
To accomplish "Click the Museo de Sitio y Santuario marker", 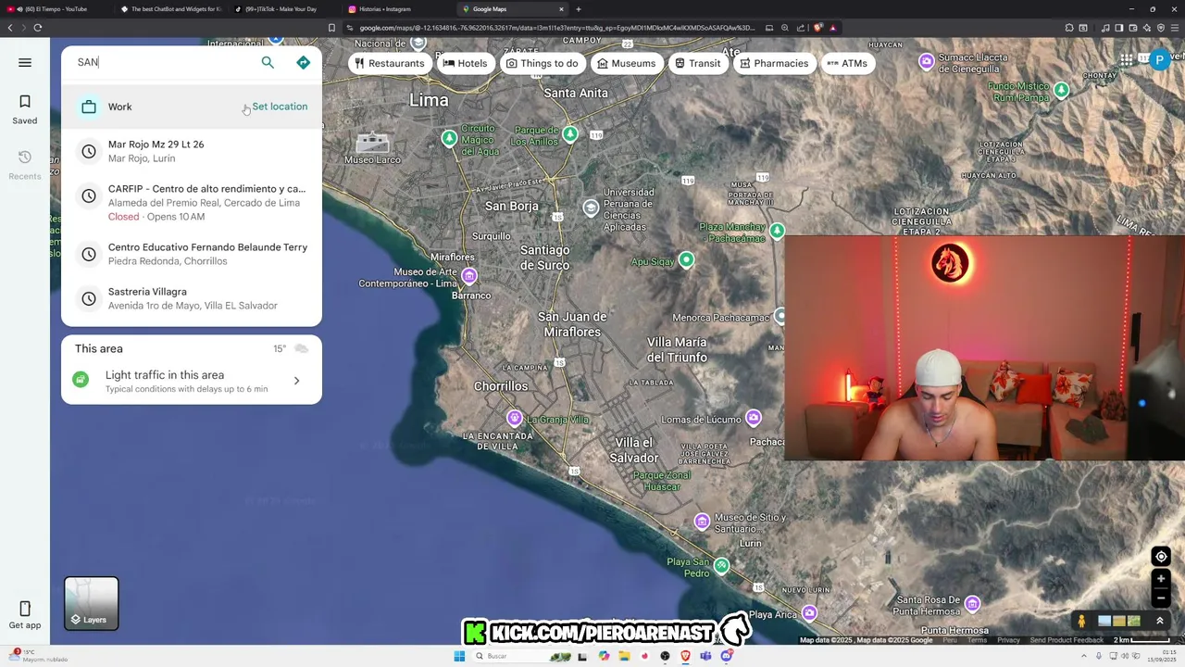I will (702, 522).
